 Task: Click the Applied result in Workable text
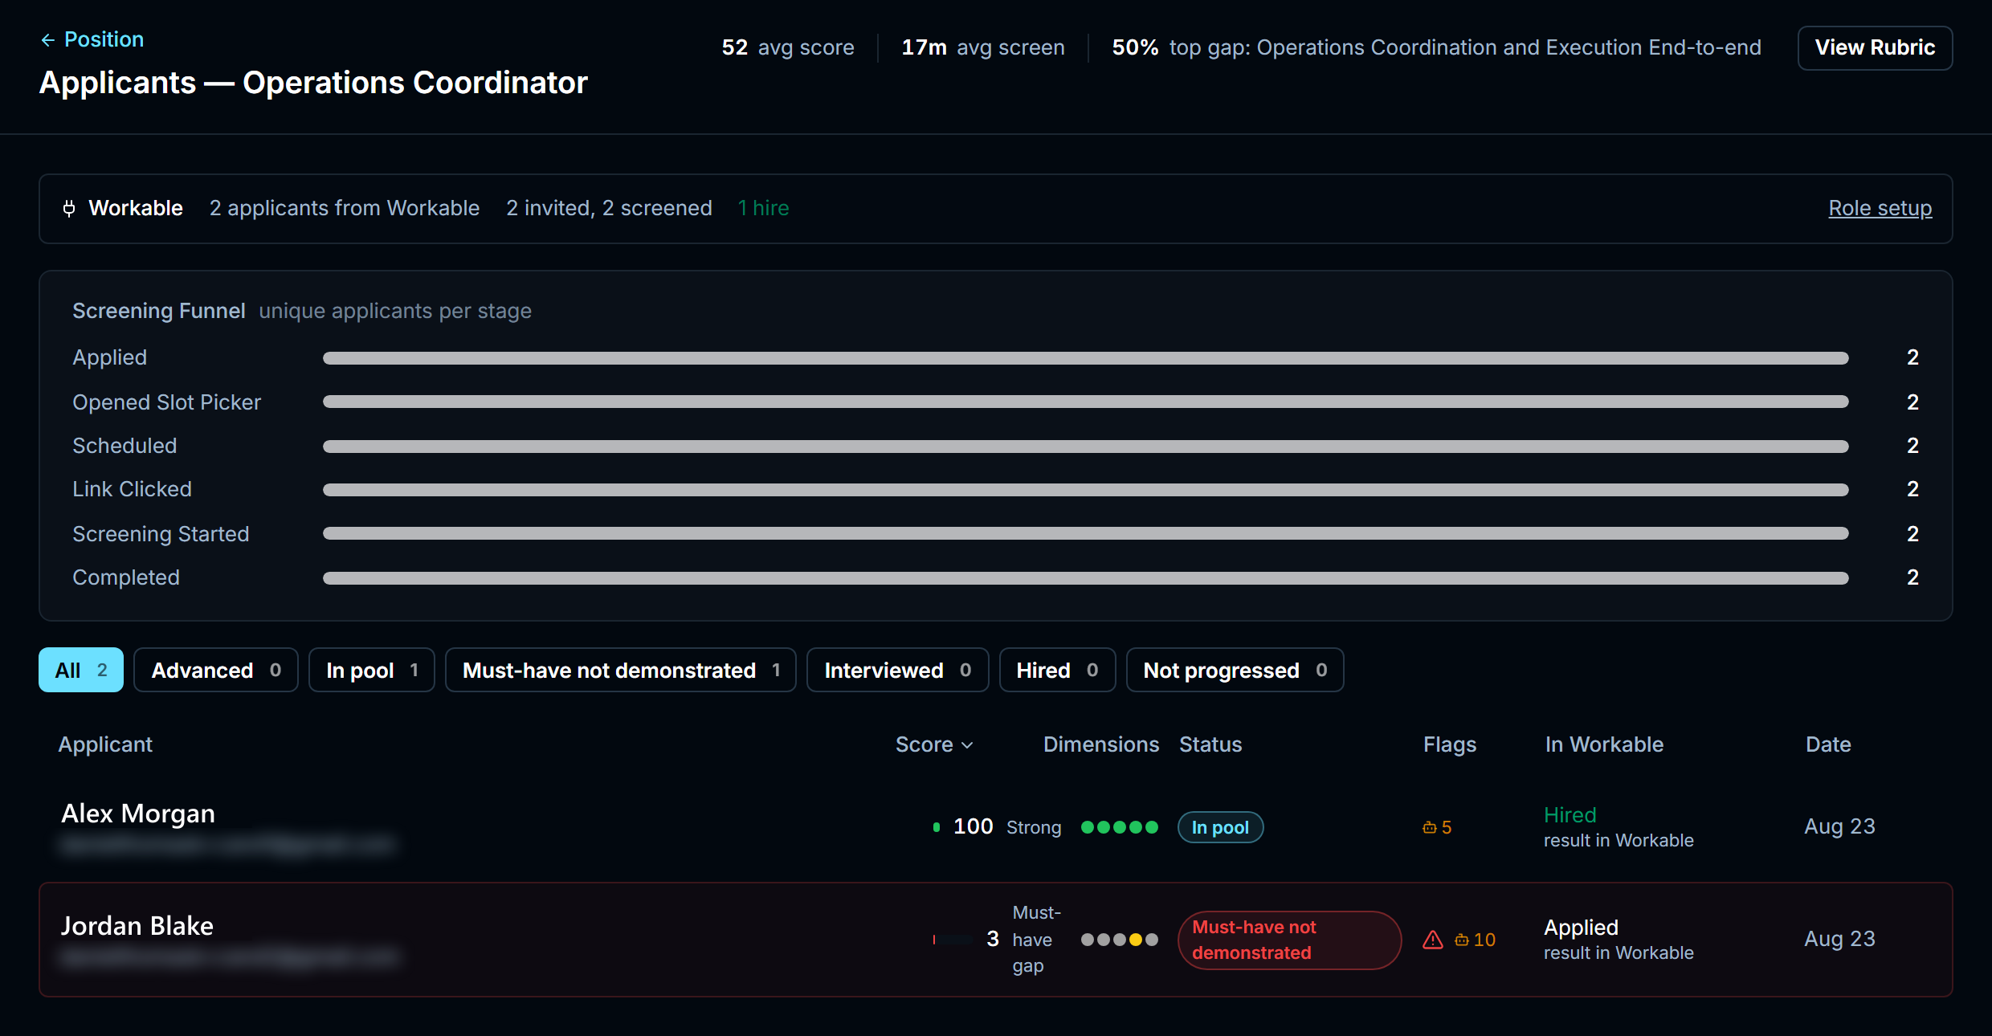coord(1618,940)
